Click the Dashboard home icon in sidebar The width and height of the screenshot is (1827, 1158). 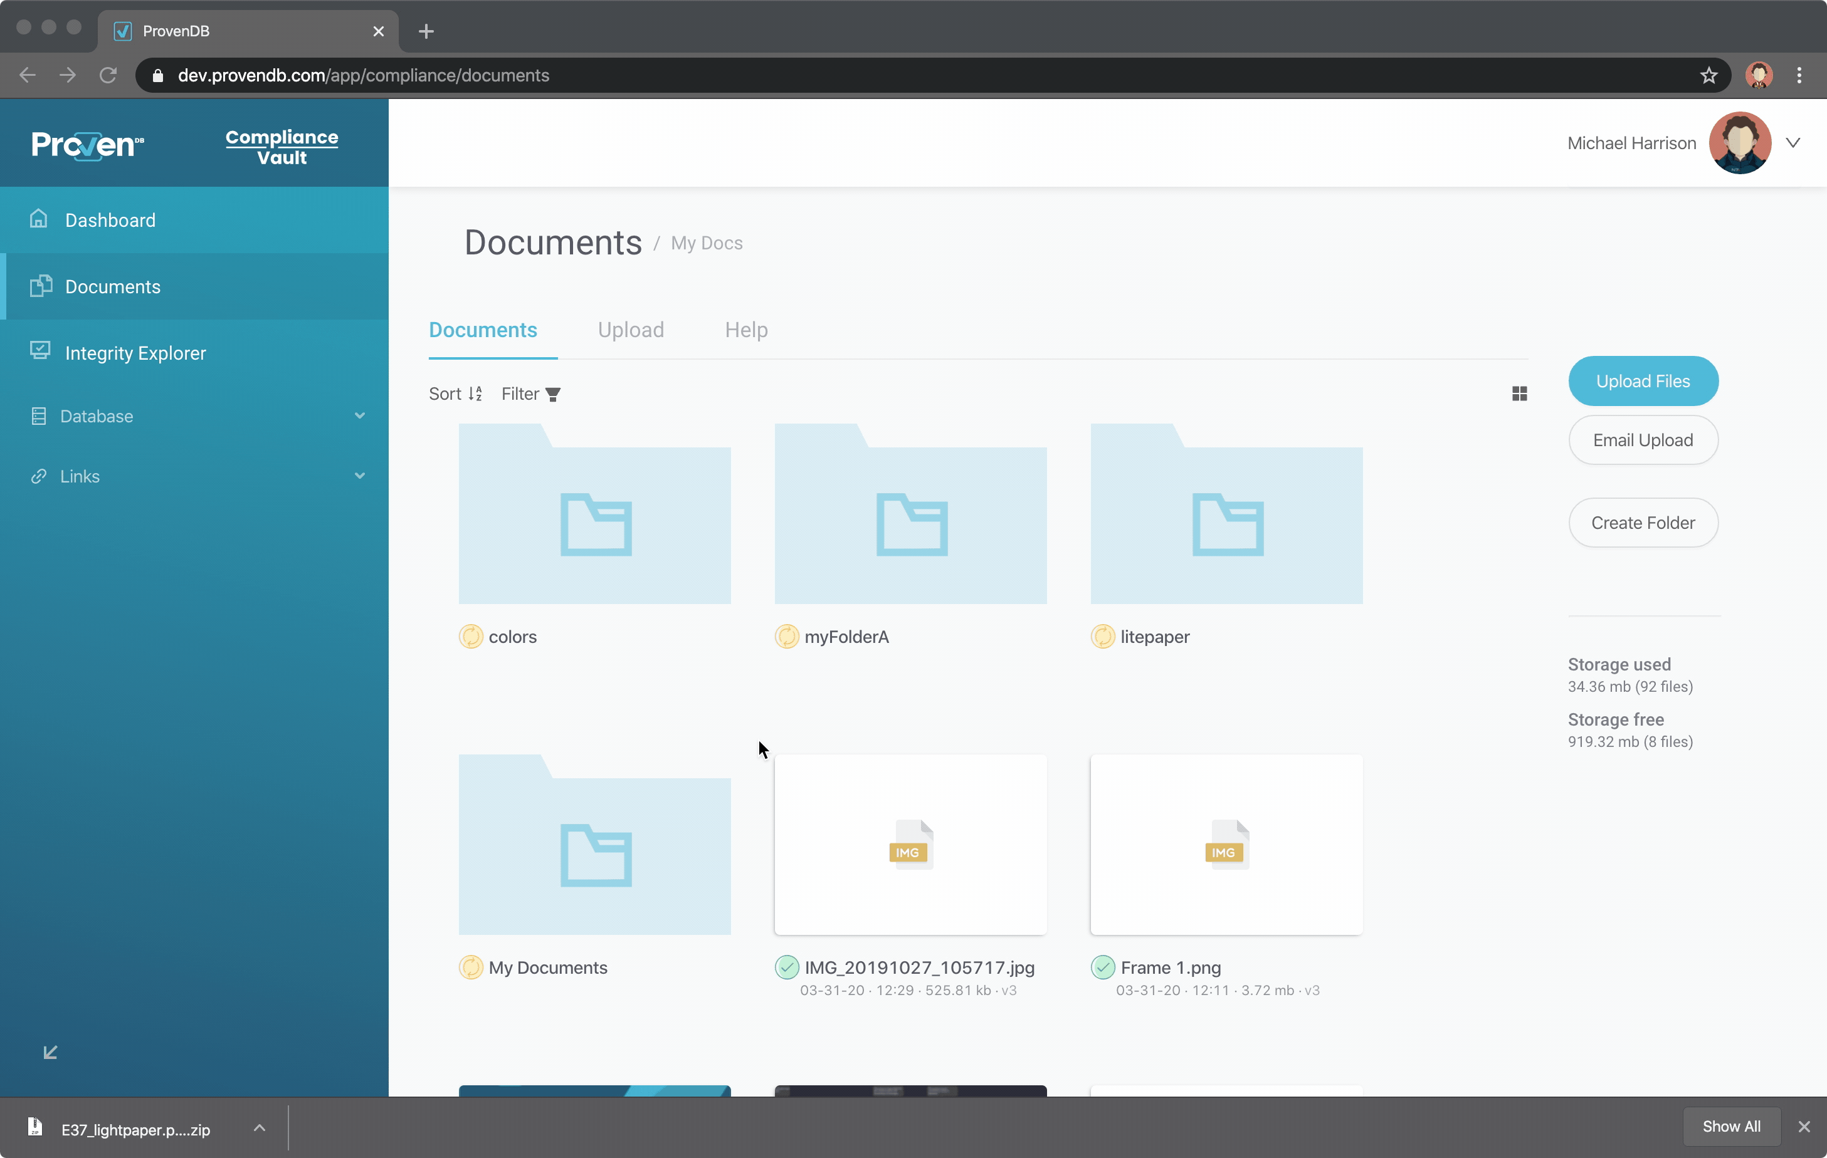tap(39, 219)
